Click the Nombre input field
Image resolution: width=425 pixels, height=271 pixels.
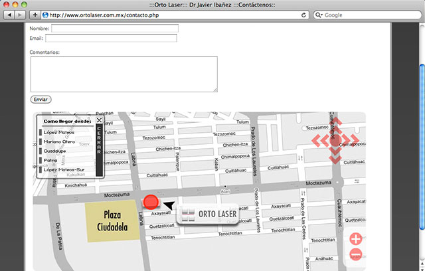click(x=115, y=28)
